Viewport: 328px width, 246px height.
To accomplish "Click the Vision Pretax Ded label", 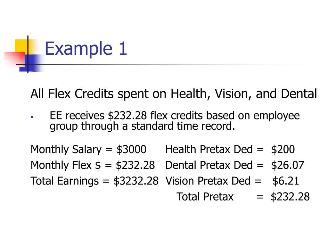I will click(208, 181).
